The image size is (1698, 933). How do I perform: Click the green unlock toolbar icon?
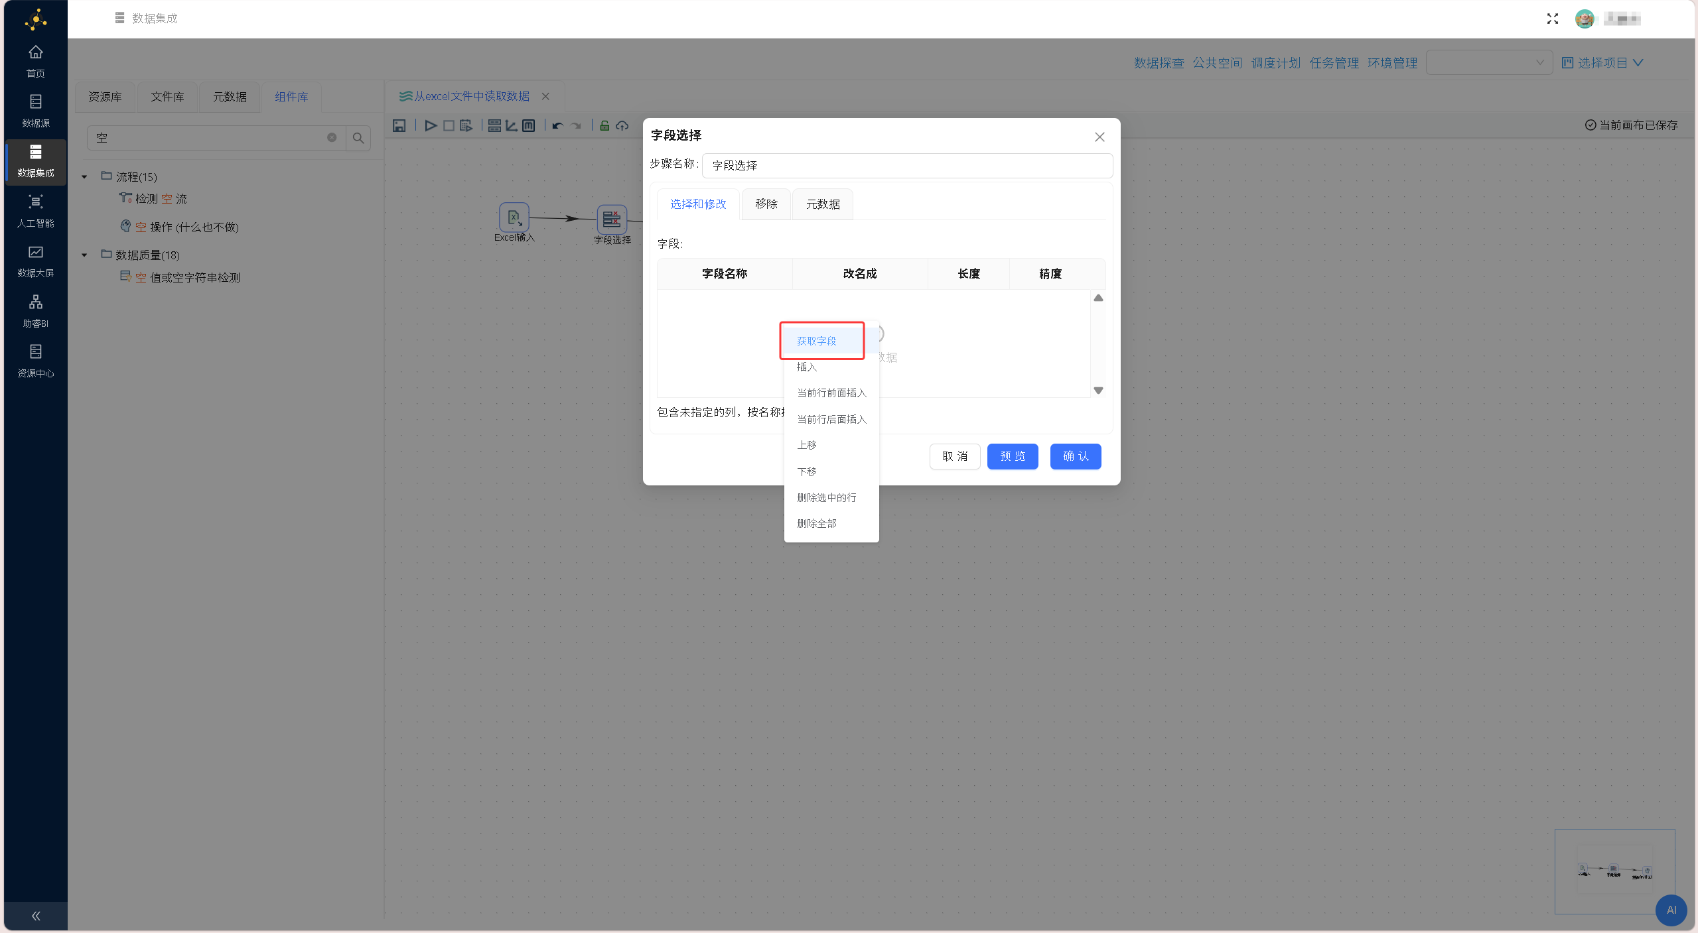click(x=604, y=125)
